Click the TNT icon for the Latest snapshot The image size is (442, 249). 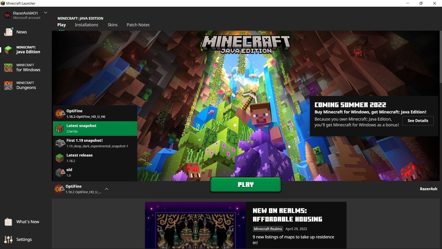point(60,128)
